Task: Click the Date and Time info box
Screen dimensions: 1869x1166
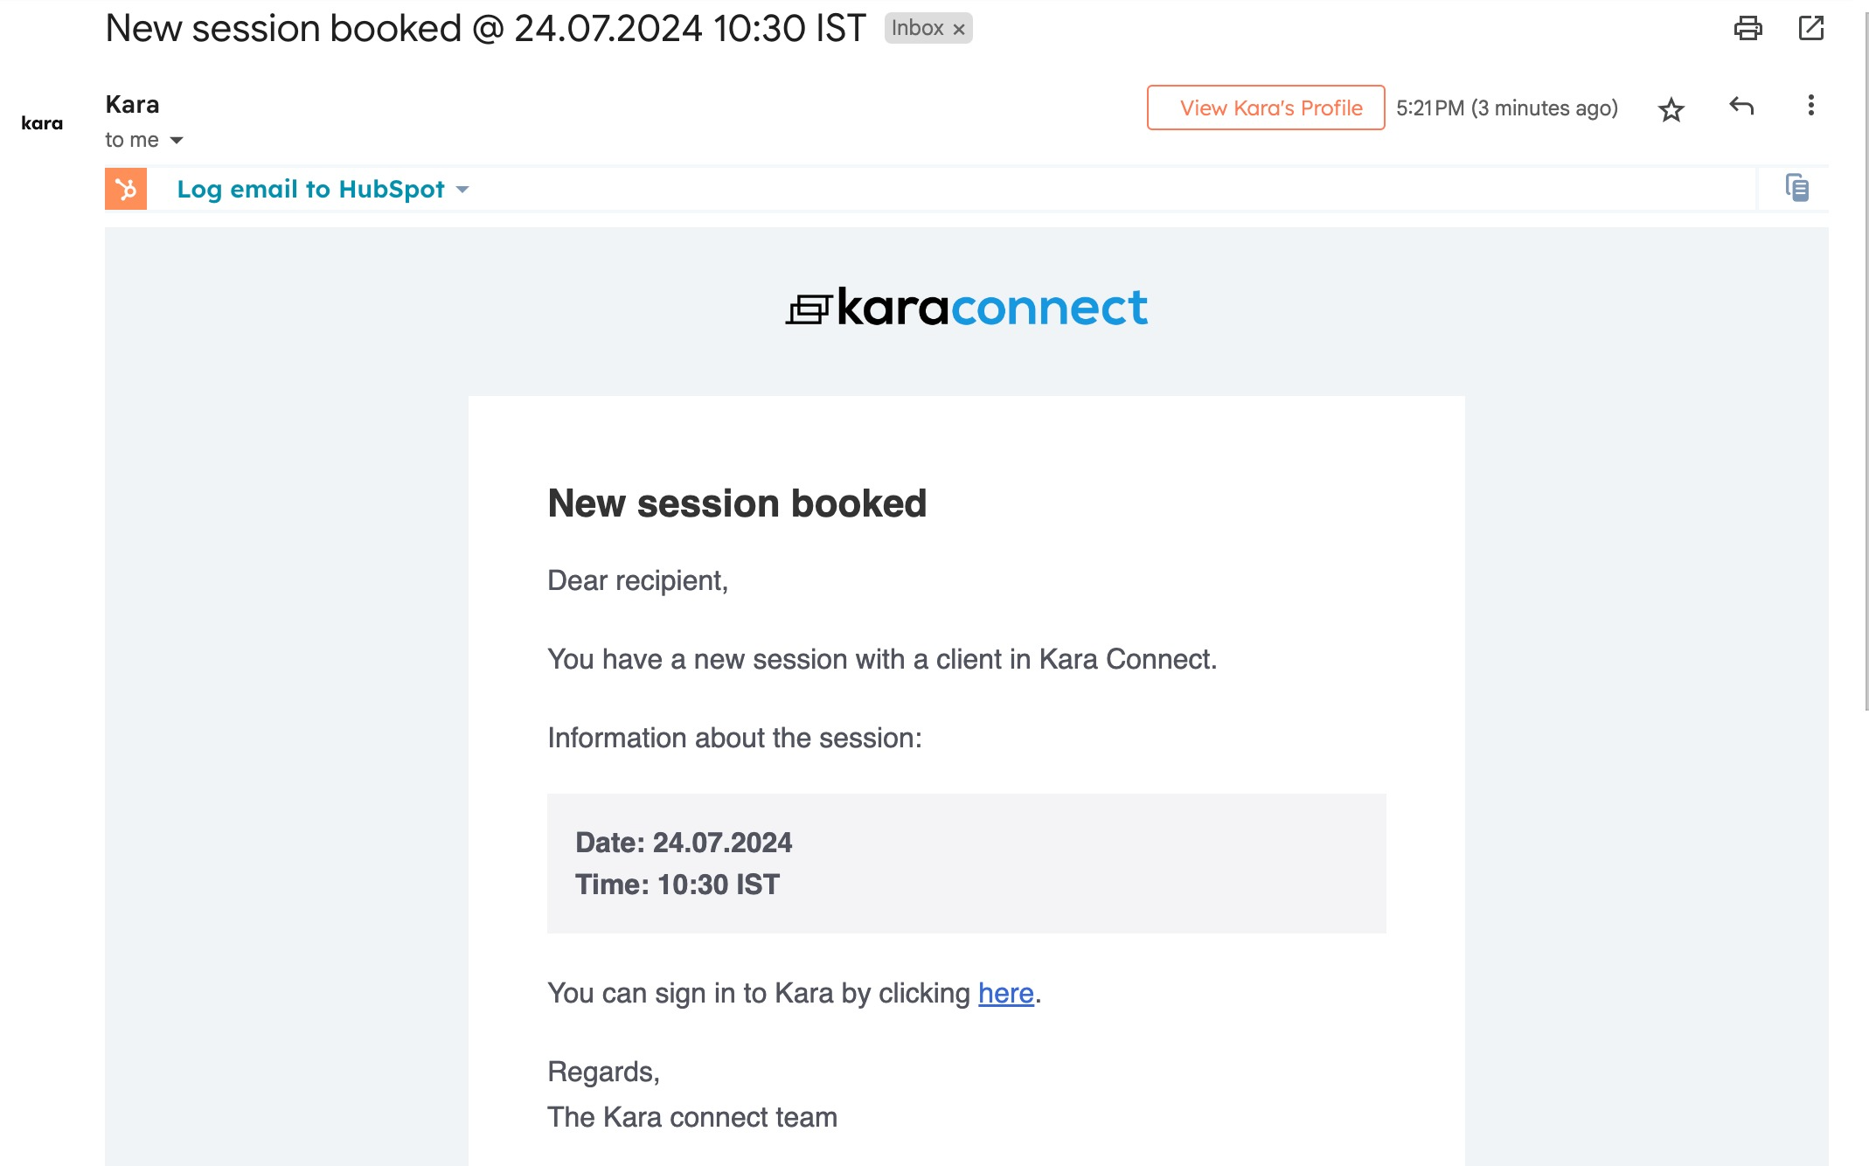Action: click(966, 864)
